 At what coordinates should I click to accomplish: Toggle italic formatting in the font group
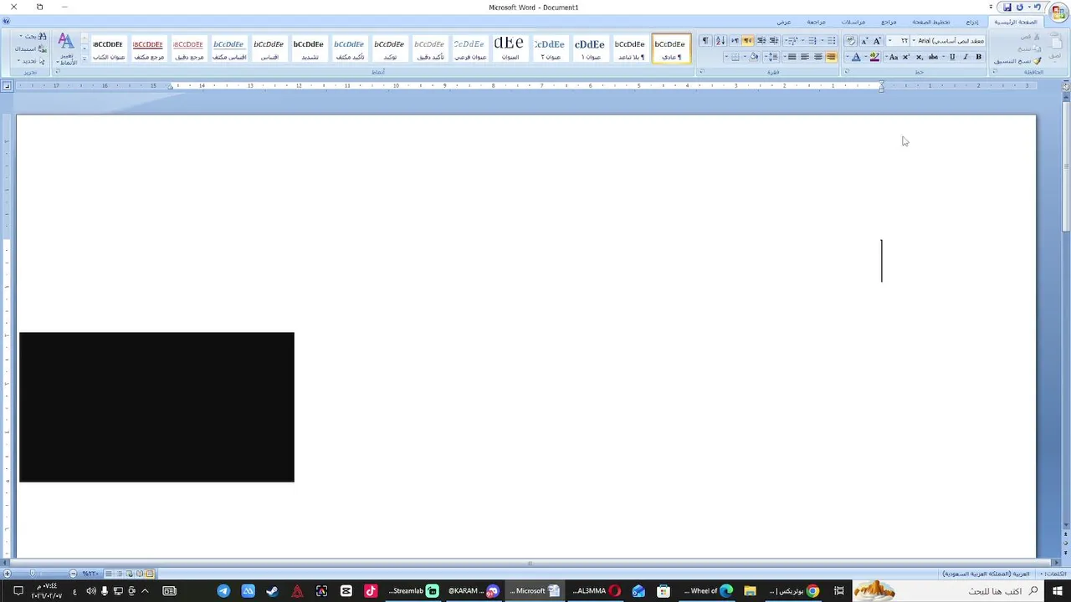point(966,57)
